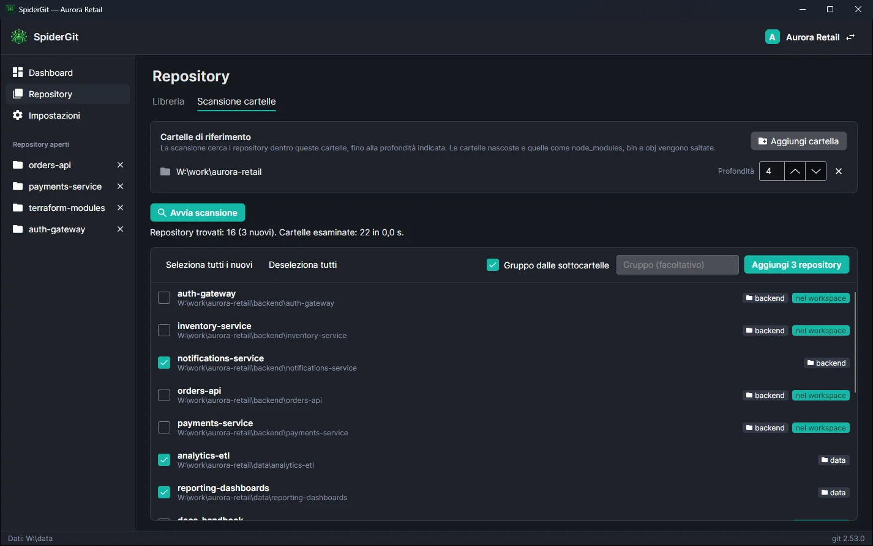Open auth-gateway in the sidebar list
The image size is (873, 546).
(x=67, y=229)
